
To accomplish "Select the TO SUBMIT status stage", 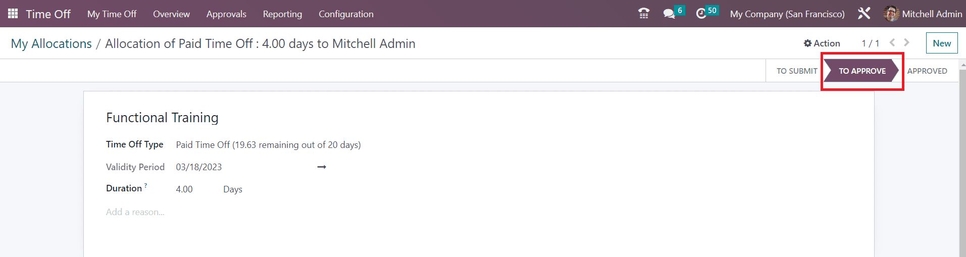I will 796,71.
